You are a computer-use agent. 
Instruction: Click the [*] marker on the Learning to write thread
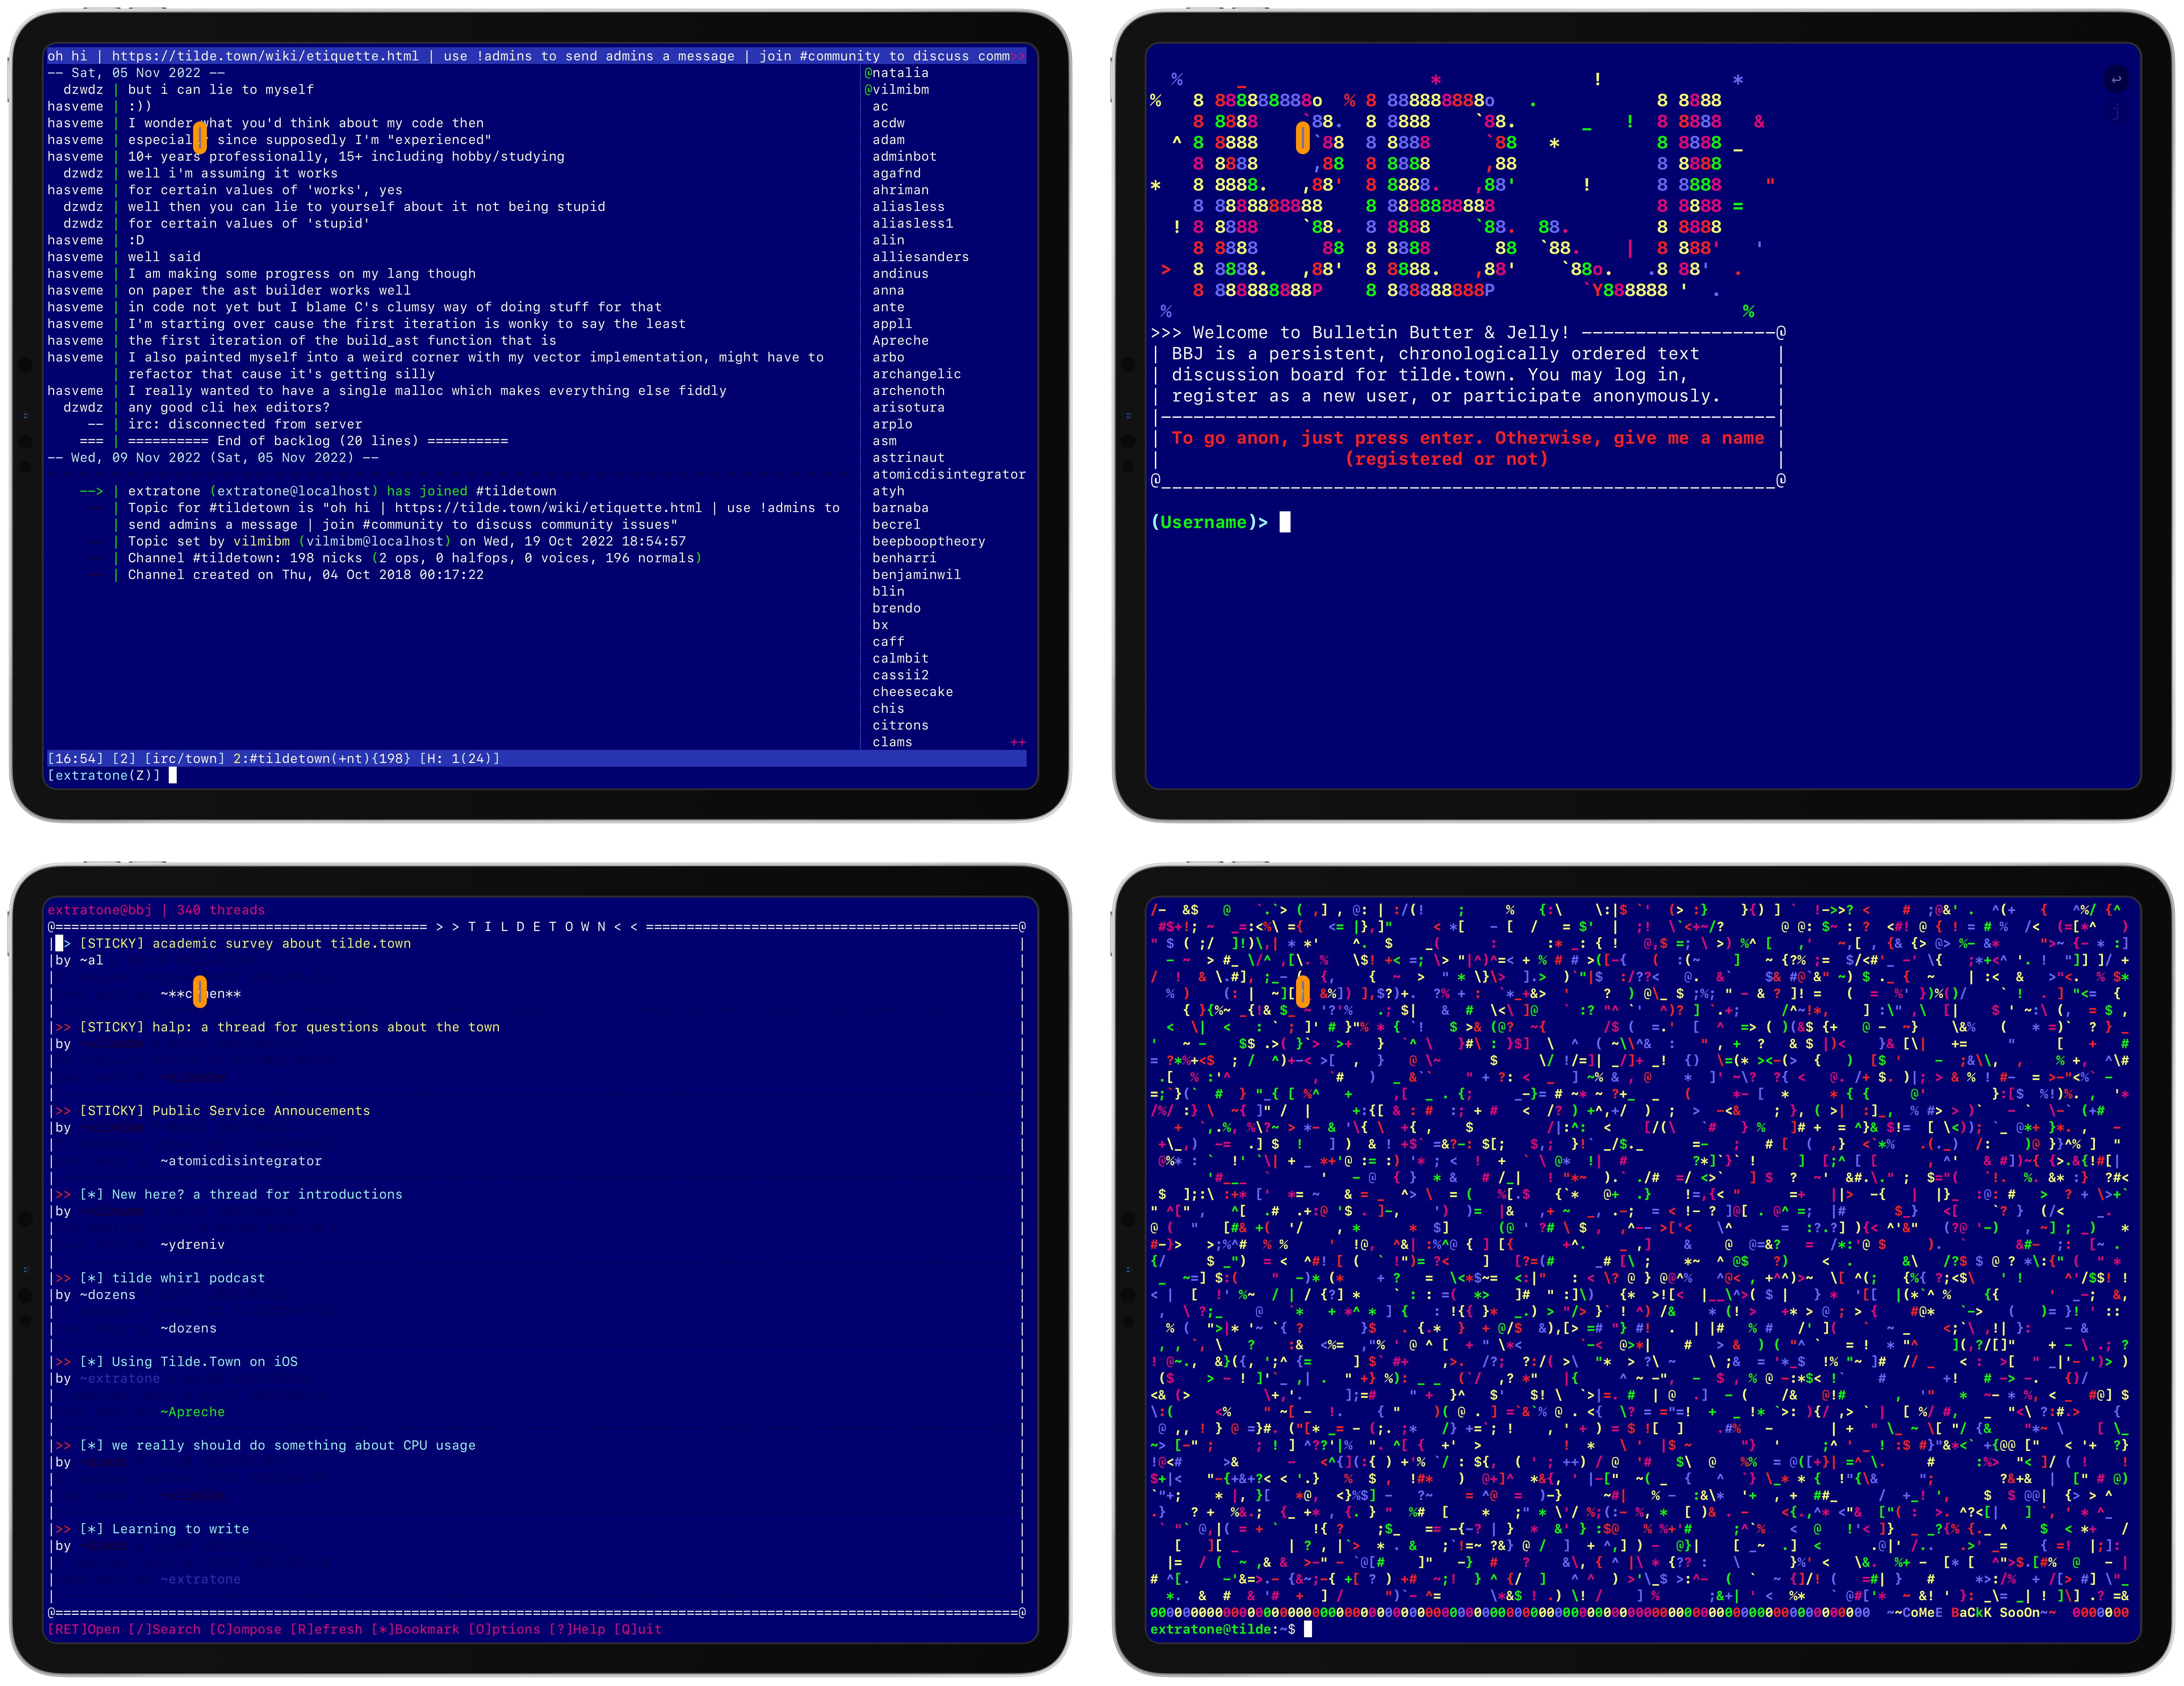[x=91, y=1529]
